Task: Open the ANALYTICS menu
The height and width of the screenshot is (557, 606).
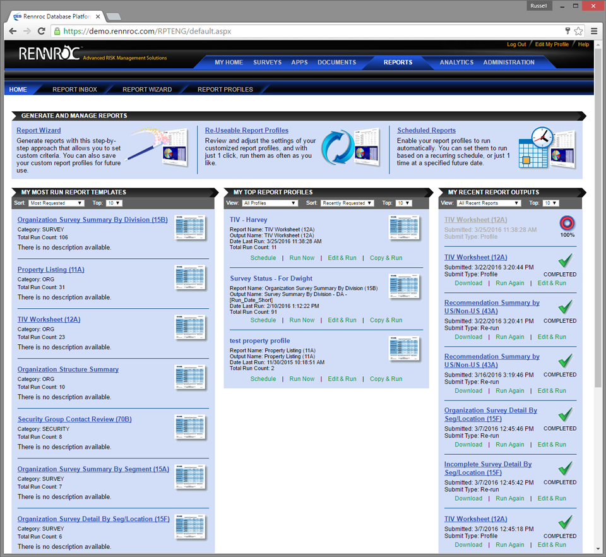Action: tap(456, 63)
